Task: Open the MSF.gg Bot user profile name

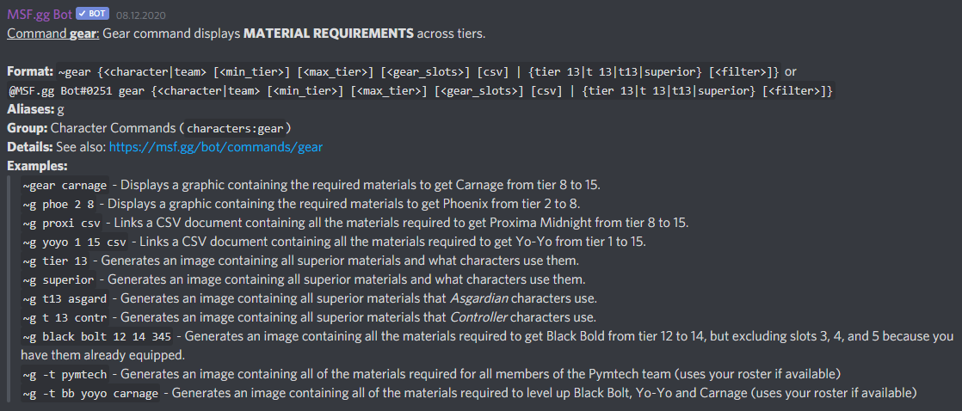Action: (x=39, y=15)
